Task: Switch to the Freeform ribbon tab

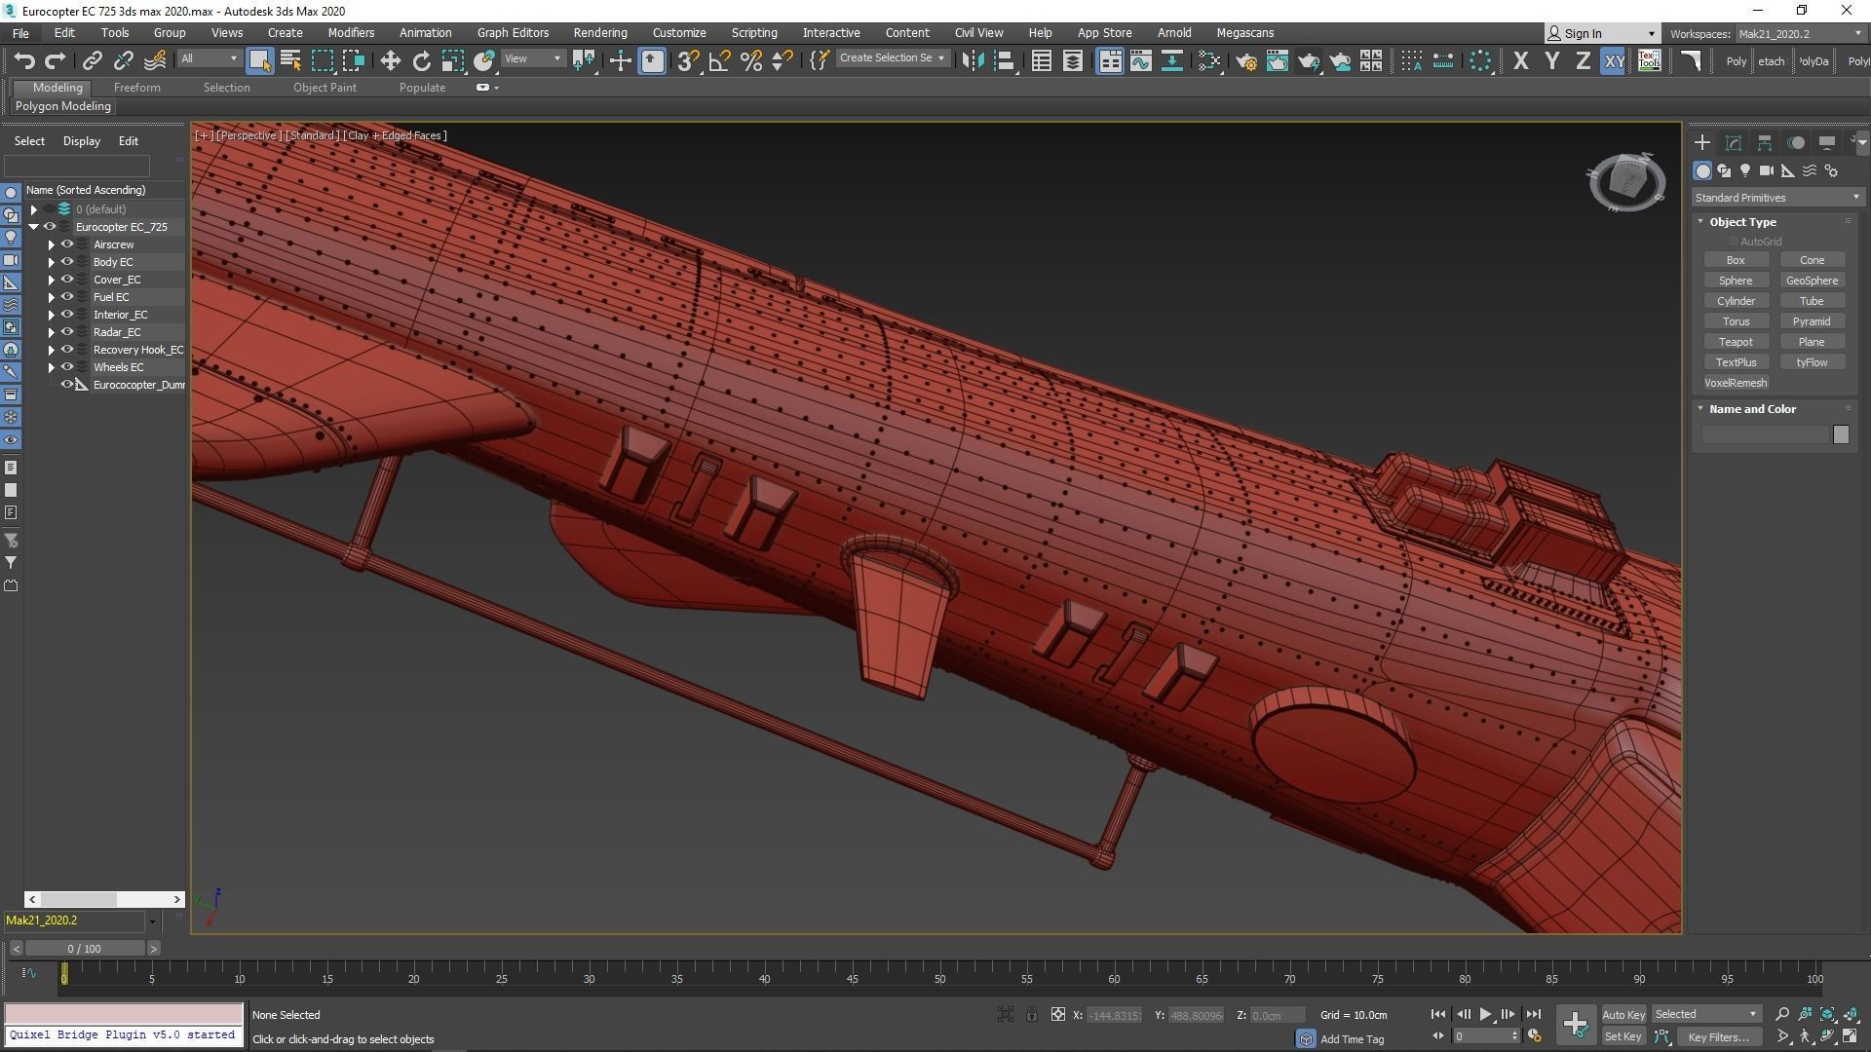Action: click(x=136, y=88)
